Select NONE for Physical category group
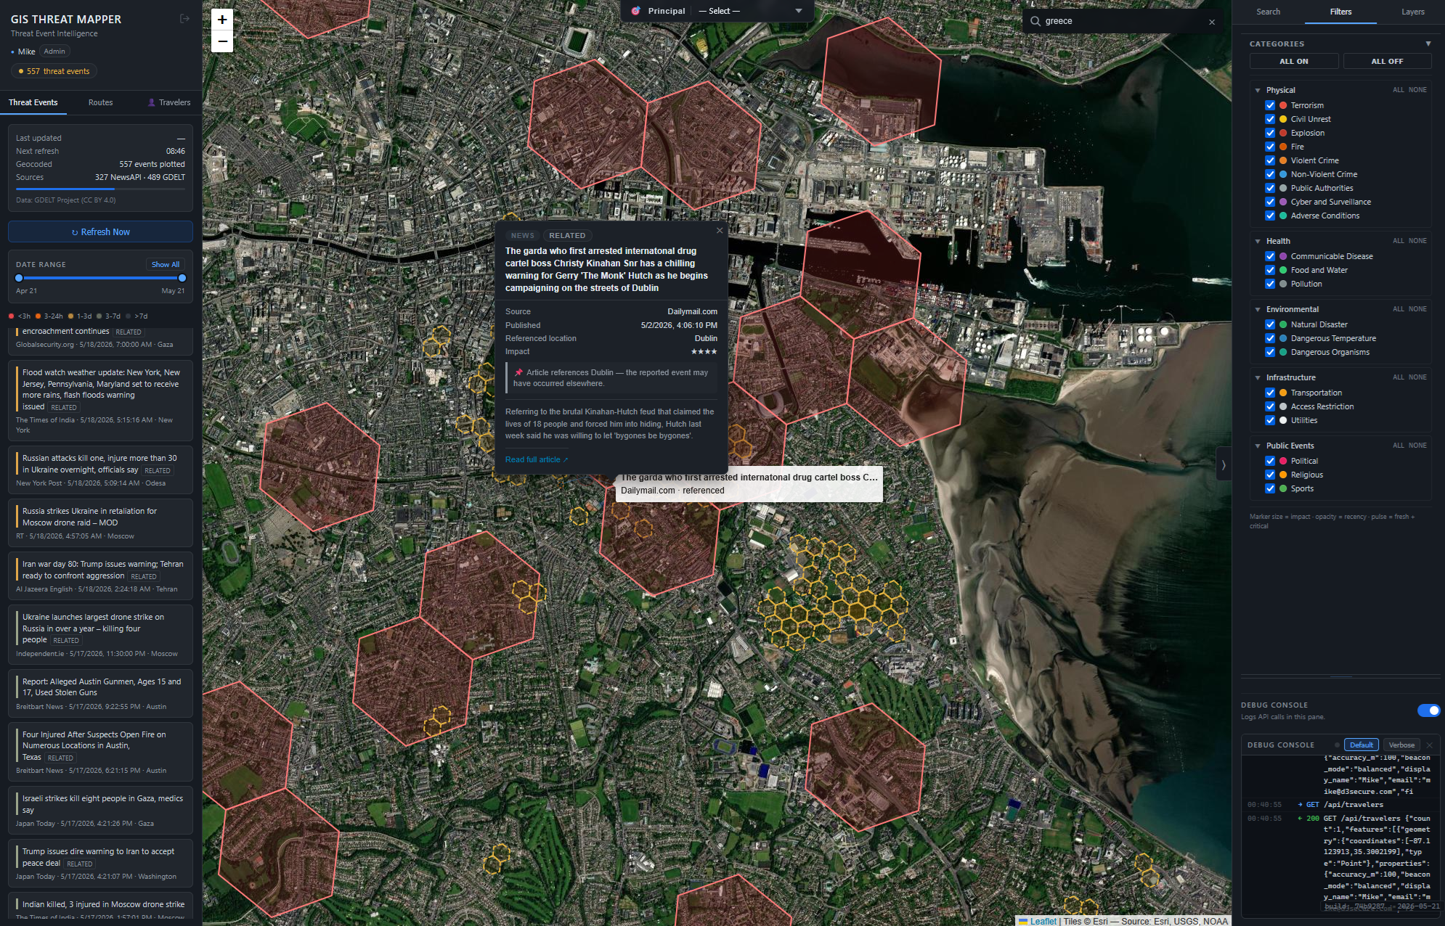The image size is (1445, 926). pyautogui.click(x=1417, y=90)
